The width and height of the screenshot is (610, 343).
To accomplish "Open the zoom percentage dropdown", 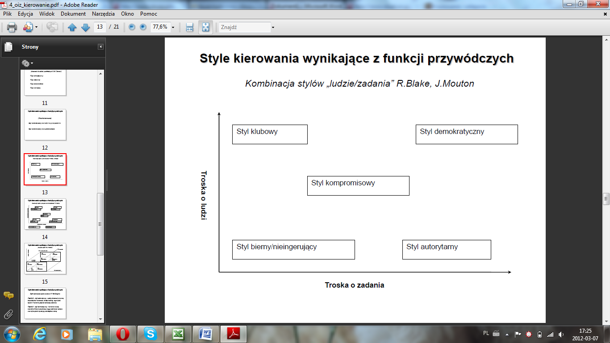I will point(173,27).
